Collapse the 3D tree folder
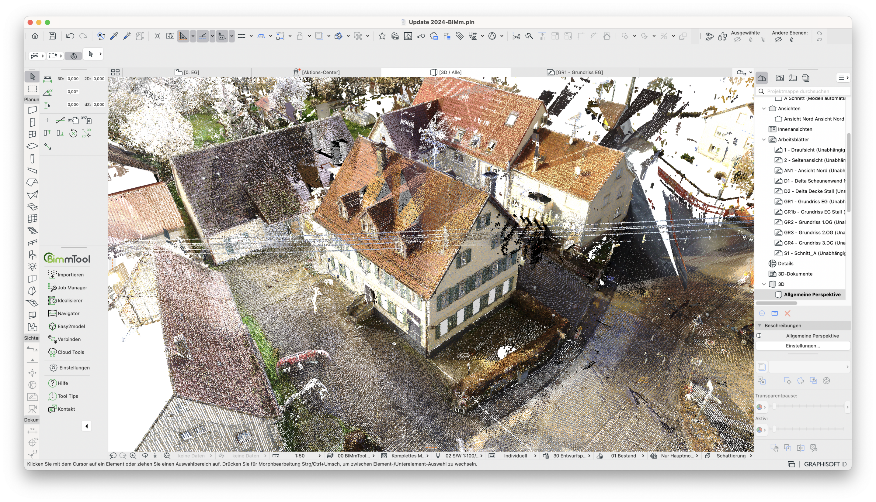This screenshot has height=502, width=876. (x=764, y=284)
